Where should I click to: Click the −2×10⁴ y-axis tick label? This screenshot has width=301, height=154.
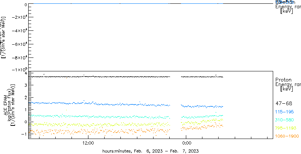pos(19,17)
